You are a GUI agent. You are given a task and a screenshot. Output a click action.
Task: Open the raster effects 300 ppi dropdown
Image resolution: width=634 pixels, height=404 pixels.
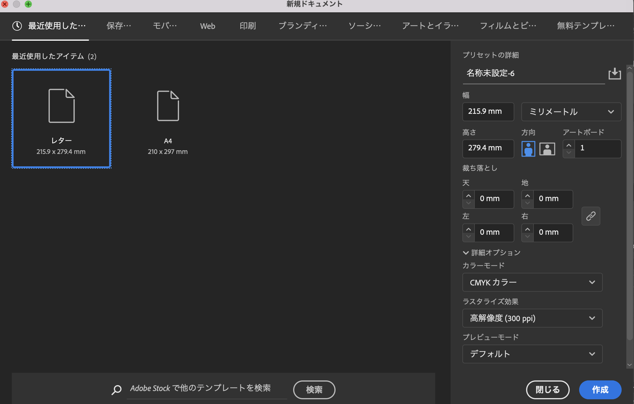[x=532, y=318]
